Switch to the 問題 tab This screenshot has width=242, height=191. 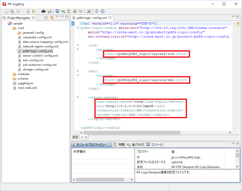(x=119, y=145)
